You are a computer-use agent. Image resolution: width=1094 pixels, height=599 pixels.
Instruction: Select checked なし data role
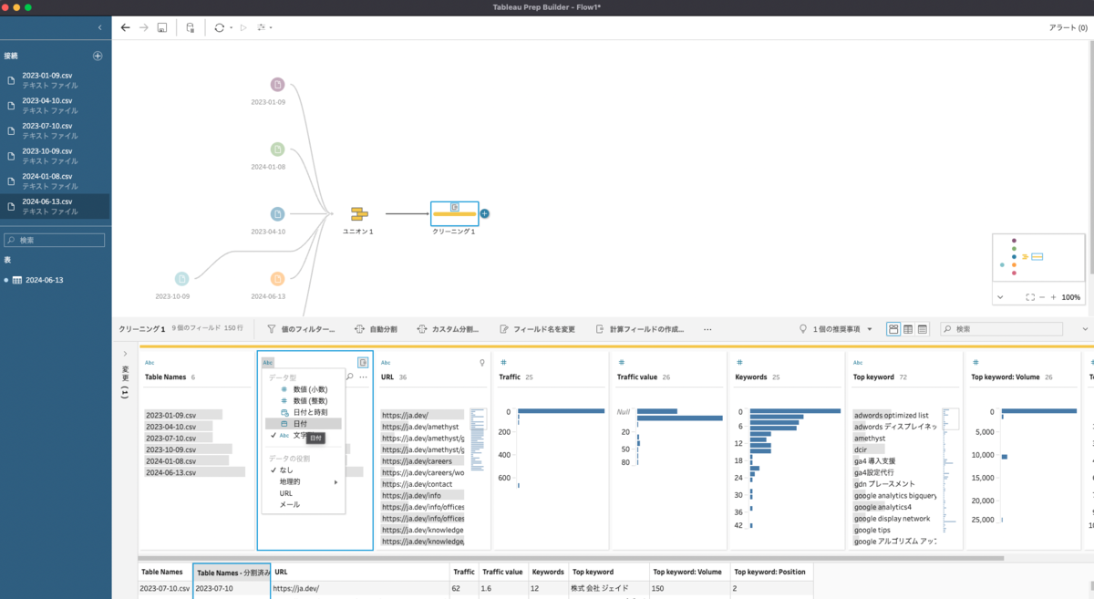click(304, 470)
